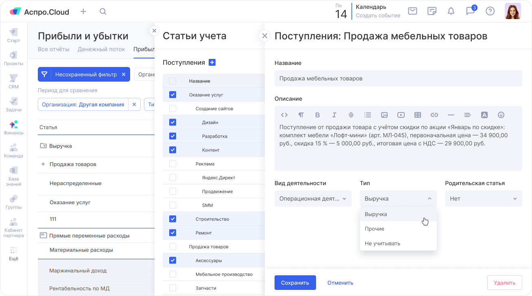This screenshot has height=296, width=532.
Task: Open the mail envelope icon in header
Action: click(x=412, y=11)
